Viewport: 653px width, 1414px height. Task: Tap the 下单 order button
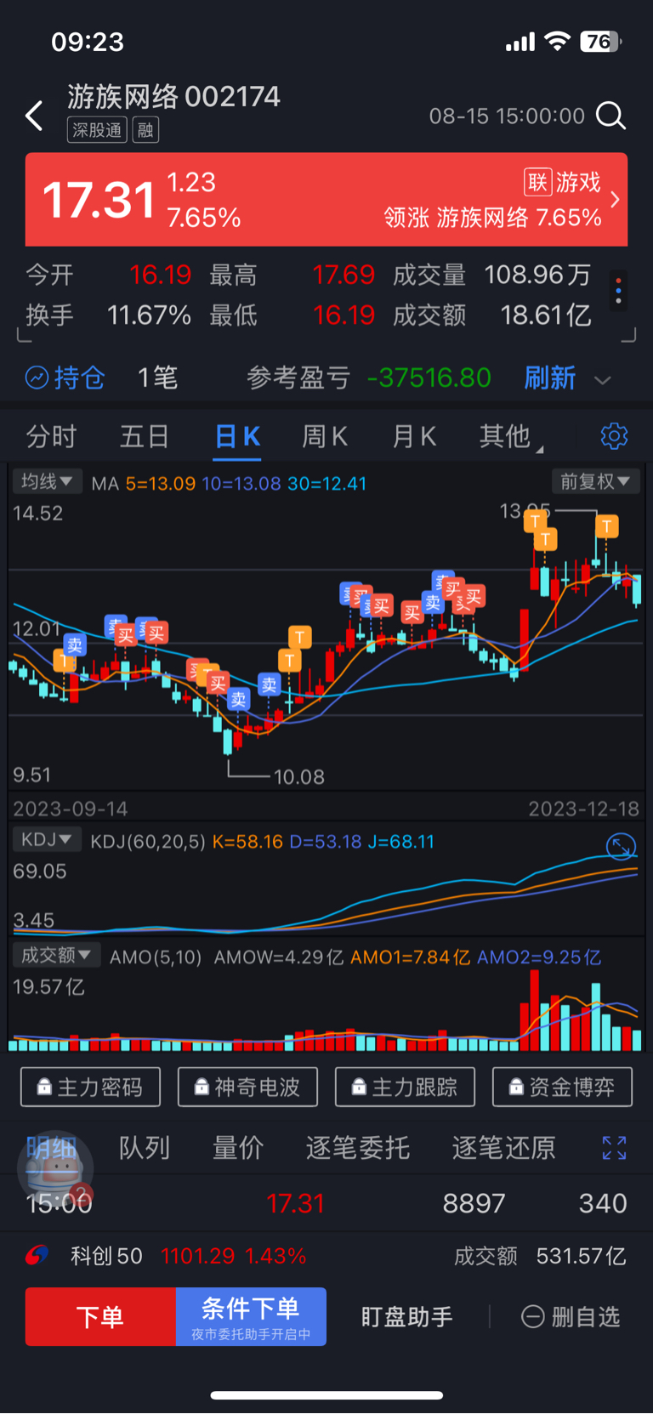[100, 1316]
